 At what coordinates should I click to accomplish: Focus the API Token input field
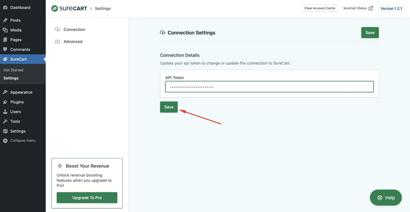[269, 87]
